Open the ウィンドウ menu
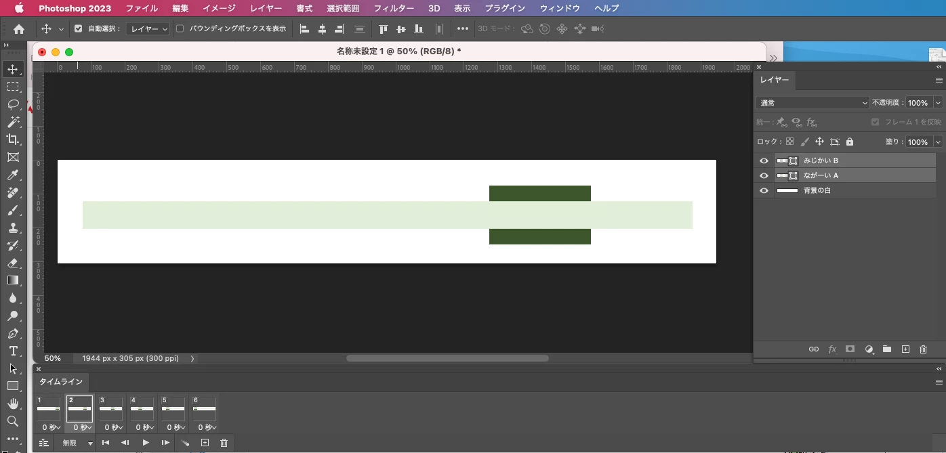The width and height of the screenshot is (946, 453). coord(560,8)
